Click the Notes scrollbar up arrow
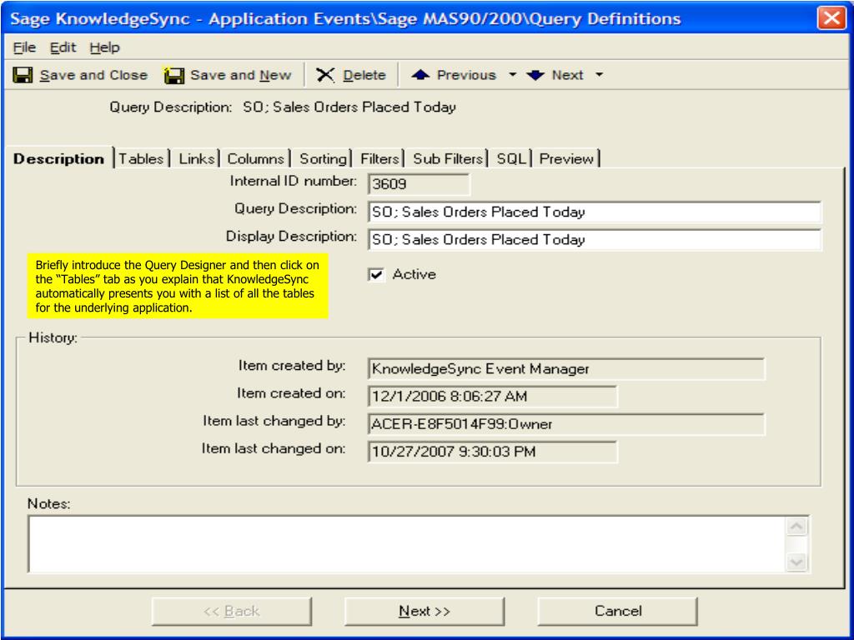The height and width of the screenshot is (640, 854). (796, 527)
